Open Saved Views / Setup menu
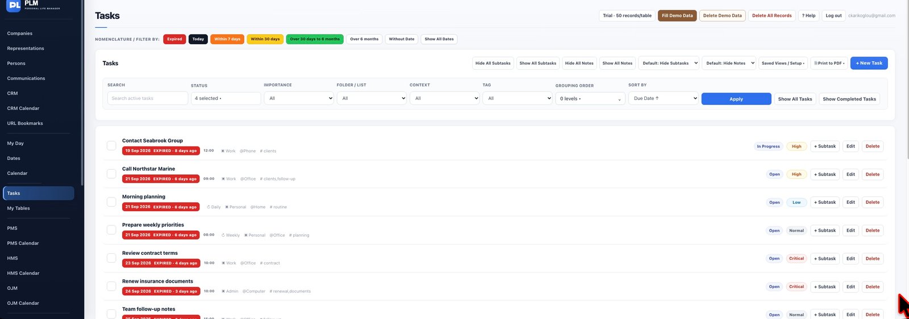This screenshot has height=319, width=909. coord(783,63)
